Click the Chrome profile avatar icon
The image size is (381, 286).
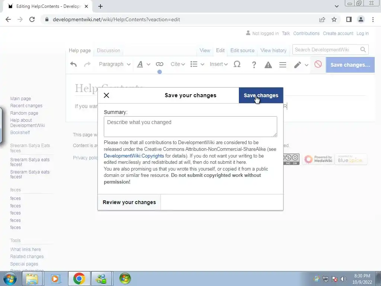361,19
